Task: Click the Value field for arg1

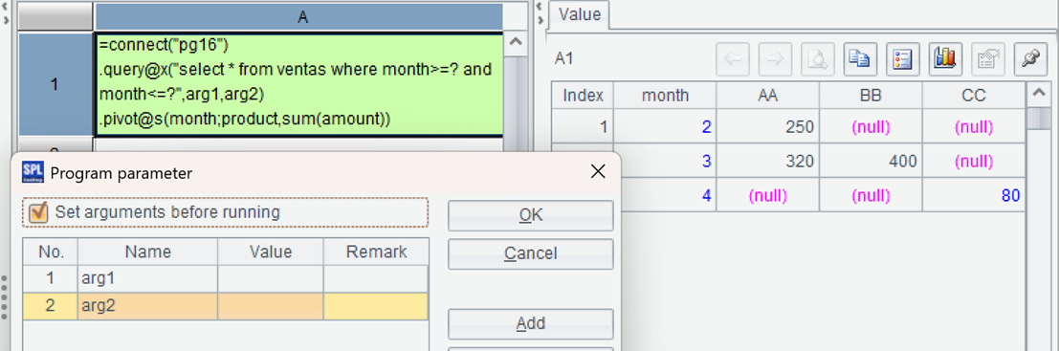Action: coord(270,278)
